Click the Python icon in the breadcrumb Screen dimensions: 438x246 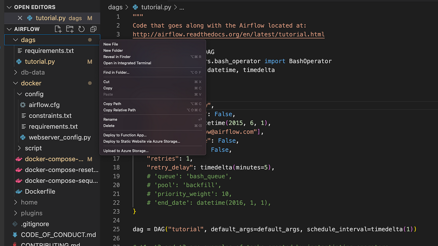(x=135, y=7)
